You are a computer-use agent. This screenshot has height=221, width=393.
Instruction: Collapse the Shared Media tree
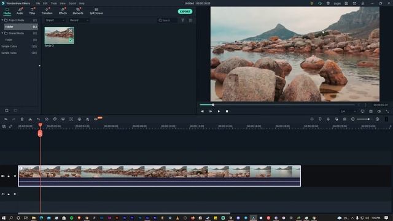click(x=2, y=33)
